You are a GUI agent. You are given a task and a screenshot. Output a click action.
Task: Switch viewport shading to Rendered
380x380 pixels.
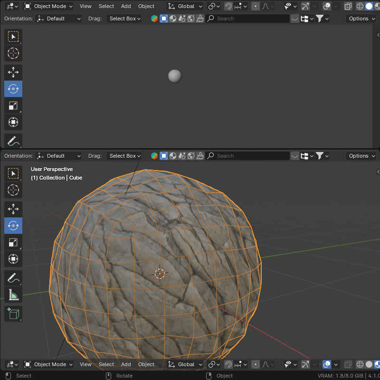(378, 6)
